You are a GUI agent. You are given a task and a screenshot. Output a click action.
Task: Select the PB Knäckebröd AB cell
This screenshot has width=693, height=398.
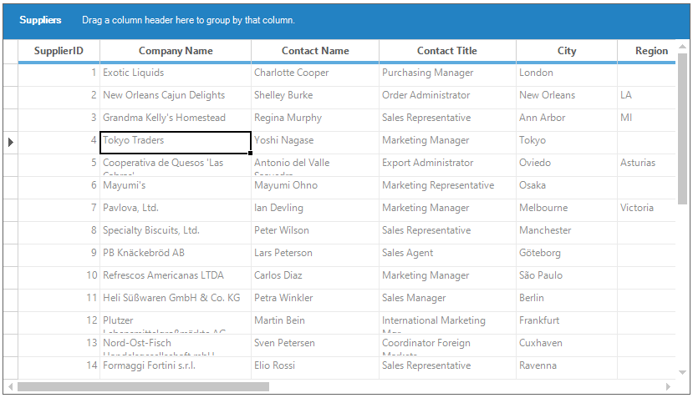point(176,255)
